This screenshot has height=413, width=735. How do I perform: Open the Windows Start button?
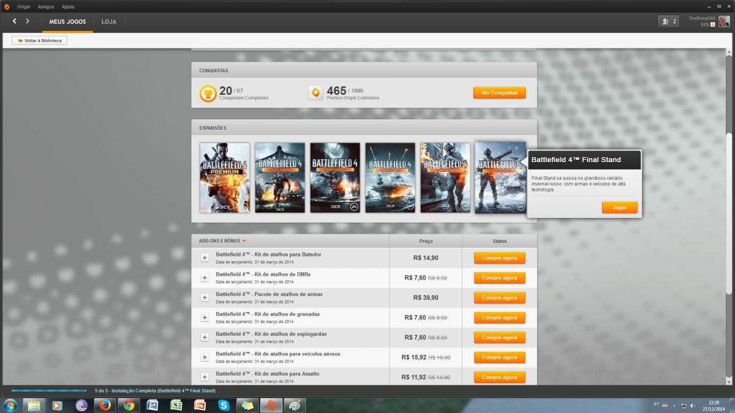click(x=10, y=405)
